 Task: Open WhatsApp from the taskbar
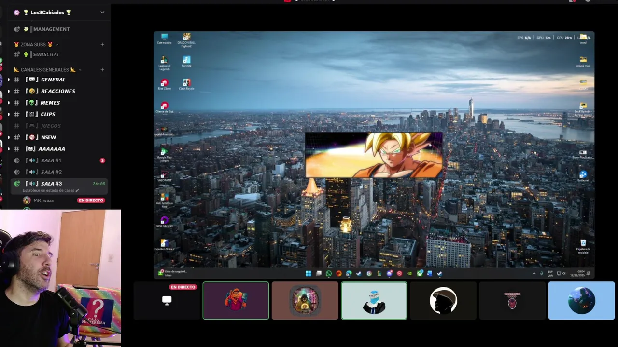[329, 274]
